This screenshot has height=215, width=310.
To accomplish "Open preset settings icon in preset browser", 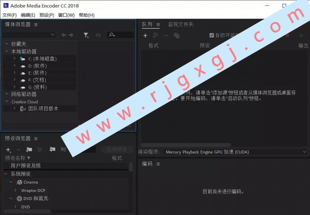I will coord(40,150).
